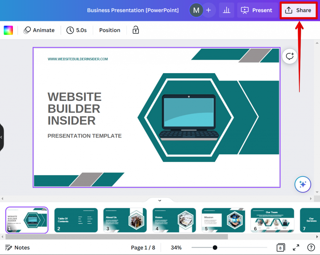Click the M account avatar
The height and width of the screenshot is (255, 320).
[196, 10]
